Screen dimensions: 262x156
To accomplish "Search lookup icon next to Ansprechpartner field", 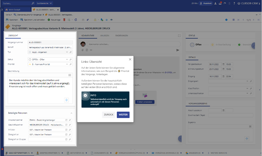I will (70, 121).
